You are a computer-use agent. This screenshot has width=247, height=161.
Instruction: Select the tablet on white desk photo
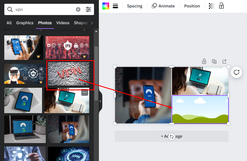(23, 100)
